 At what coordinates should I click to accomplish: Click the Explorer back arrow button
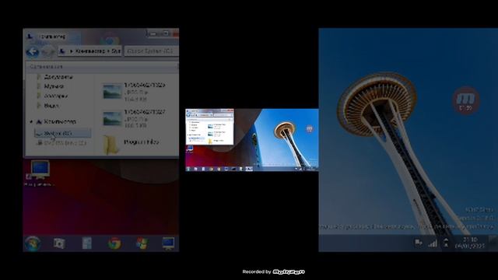point(33,51)
